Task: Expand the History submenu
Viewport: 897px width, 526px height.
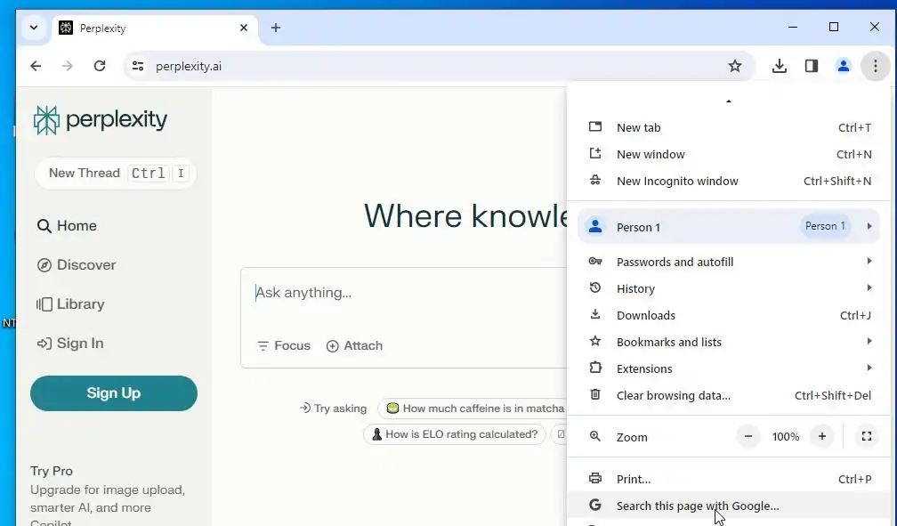Action: pyautogui.click(x=728, y=288)
